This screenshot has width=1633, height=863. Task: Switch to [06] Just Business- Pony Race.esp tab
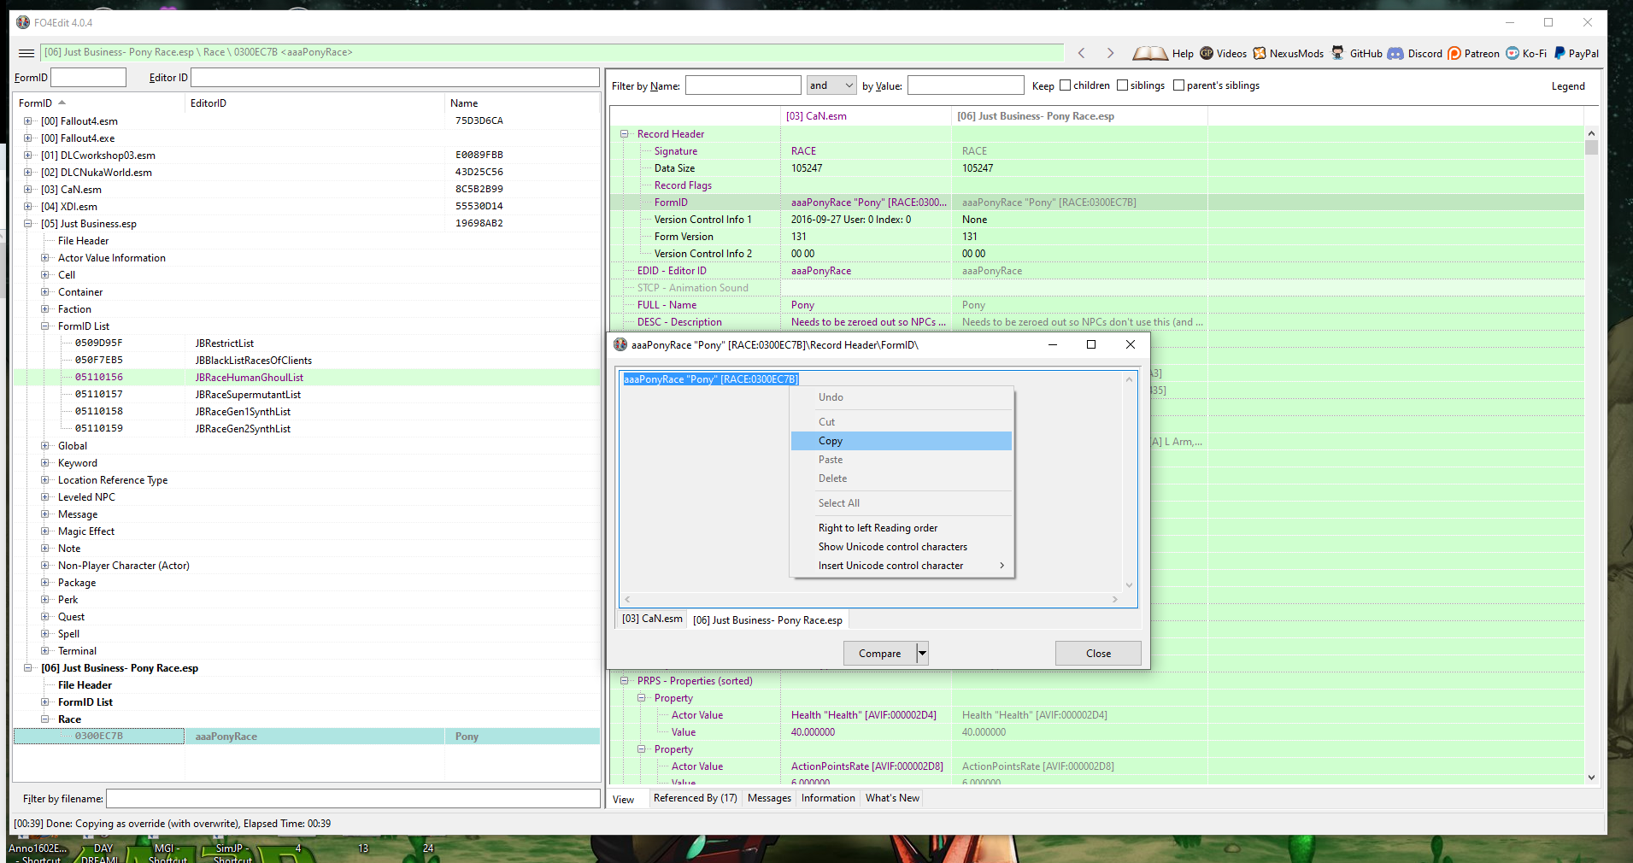(x=767, y=620)
